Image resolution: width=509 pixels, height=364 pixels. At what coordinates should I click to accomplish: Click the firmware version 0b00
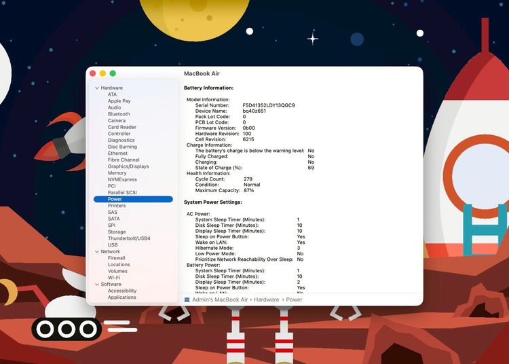pyautogui.click(x=248, y=128)
